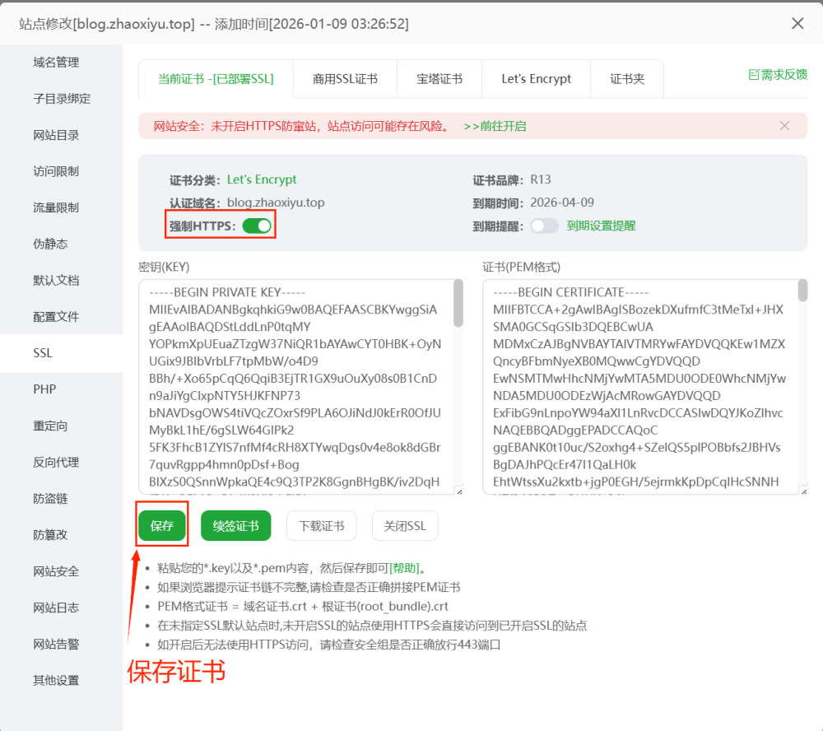The height and width of the screenshot is (731, 823).
Task: Open 网站目录 in the sidebar
Action: [x=56, y=136]
